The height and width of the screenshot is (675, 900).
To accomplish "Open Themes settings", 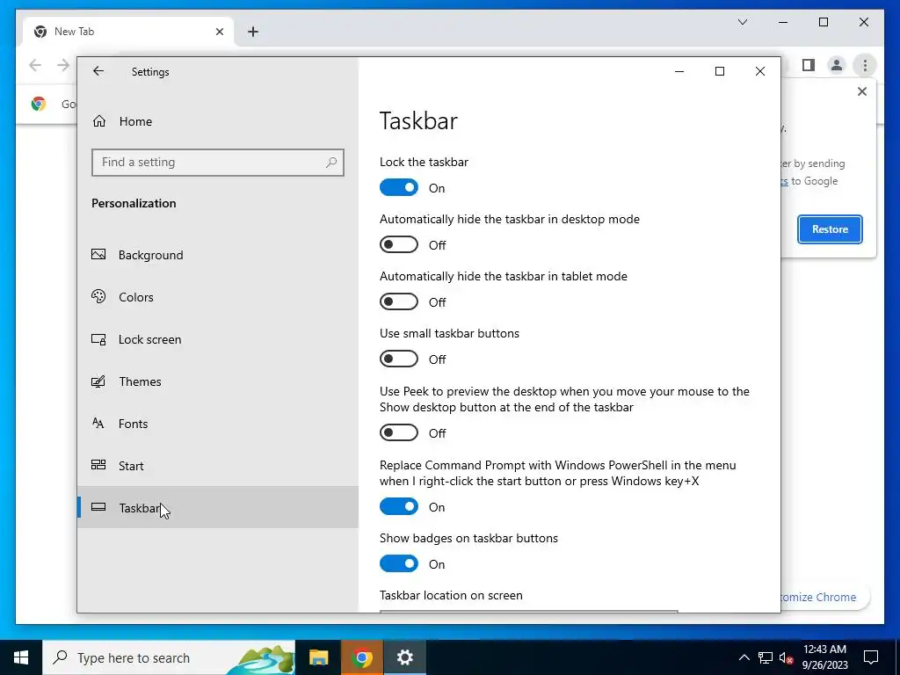I will 218,381.
